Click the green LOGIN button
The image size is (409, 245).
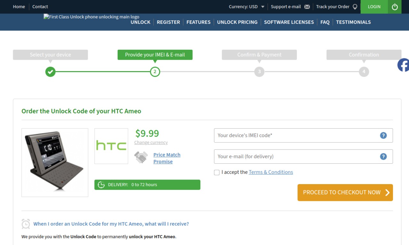click(x=374, y=7)
